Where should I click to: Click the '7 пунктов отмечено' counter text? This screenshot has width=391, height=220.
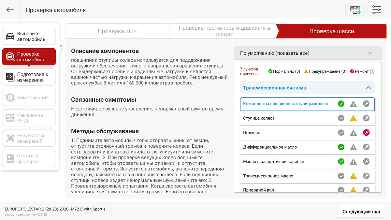click(249, 71)
